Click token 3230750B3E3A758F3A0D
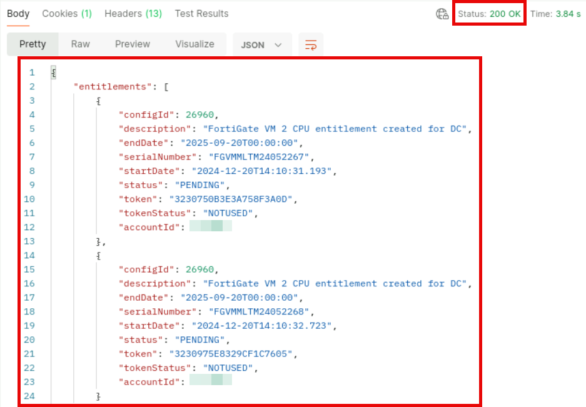This screenshot has width=586, height=407. [231, 199]
